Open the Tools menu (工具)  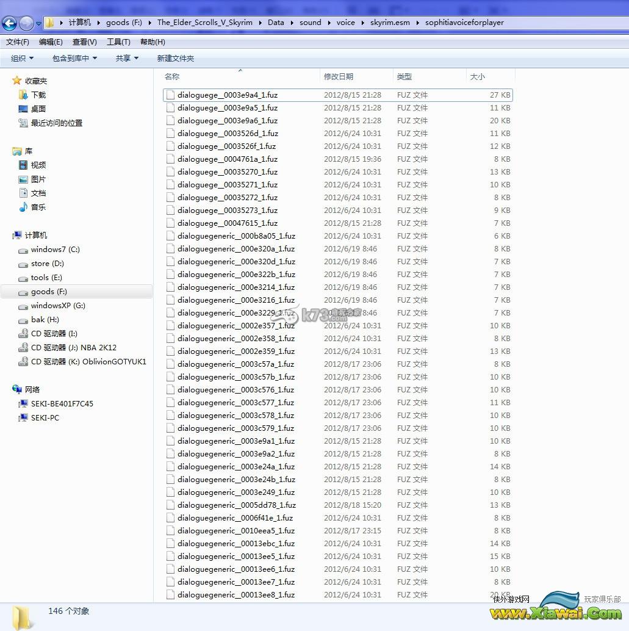(x=118, y=42)
